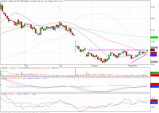Select the 30.0 RSI axis label
Screen dimensions: 159x113
coord(153,107)
